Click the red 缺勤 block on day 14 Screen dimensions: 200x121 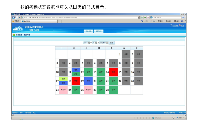click(x=113, y=72)
